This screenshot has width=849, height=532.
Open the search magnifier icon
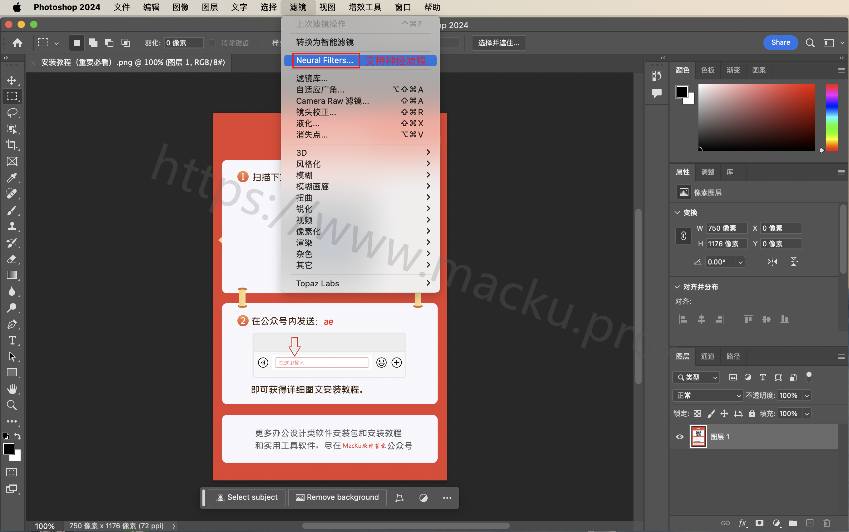coord(810,43)
